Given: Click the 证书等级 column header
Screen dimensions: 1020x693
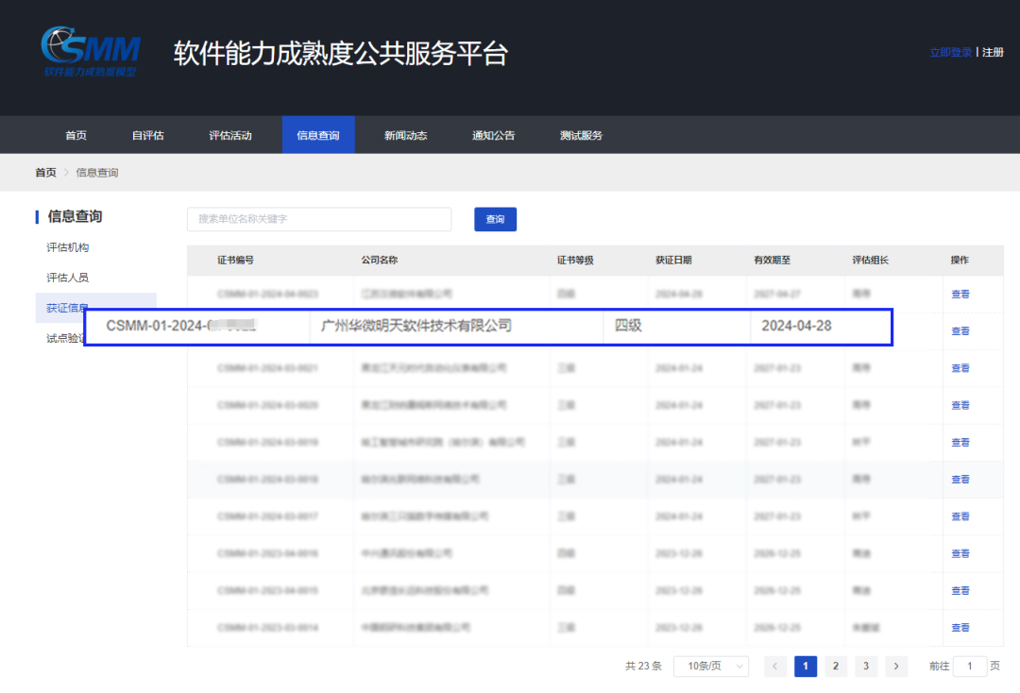Looking at the screenshot, I should 575,260.
